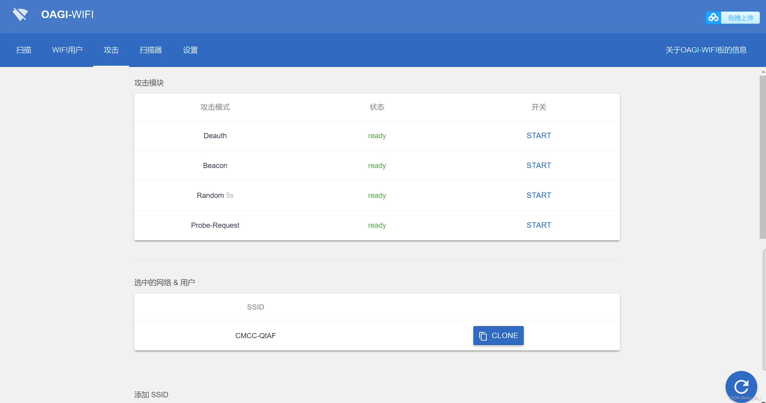
Task: Start the Probe-Request attack
Action: tap(539, 225)
